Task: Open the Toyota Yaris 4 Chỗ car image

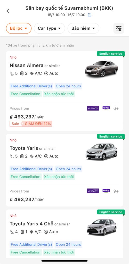Action: 102,227
